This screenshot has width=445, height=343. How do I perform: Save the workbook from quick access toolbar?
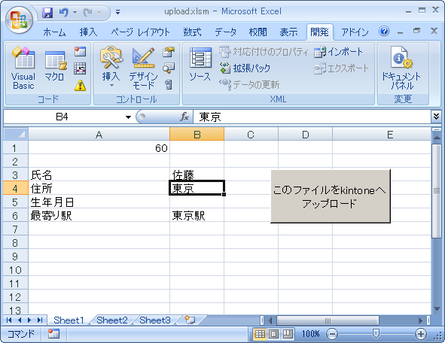click(x=47, y=13)
